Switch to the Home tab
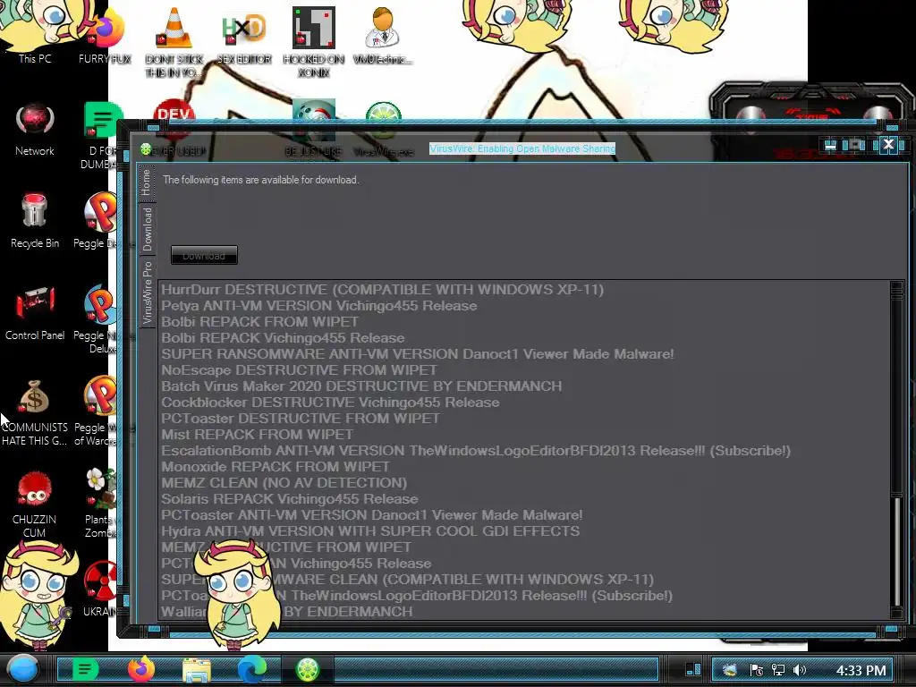Screen dimensions: 916x687 pos(146,182)
